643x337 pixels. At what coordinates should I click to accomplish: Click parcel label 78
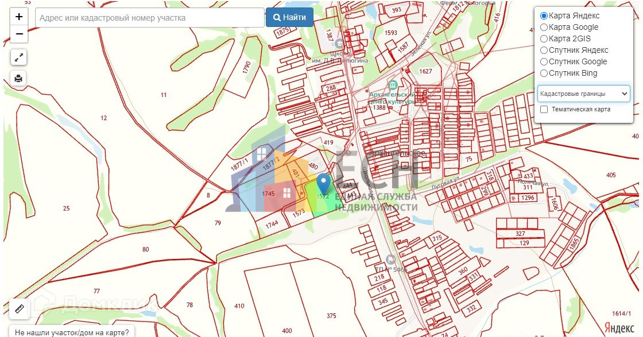pos(189,305)
